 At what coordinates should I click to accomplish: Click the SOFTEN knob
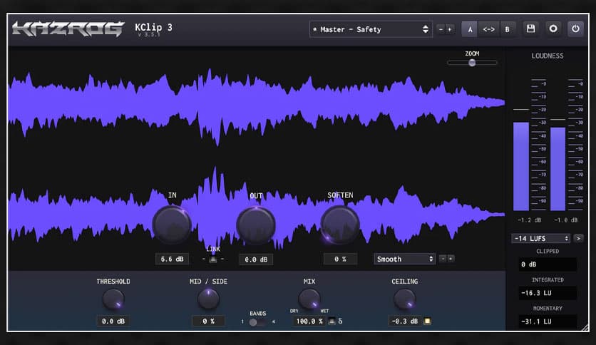(340, 225)
